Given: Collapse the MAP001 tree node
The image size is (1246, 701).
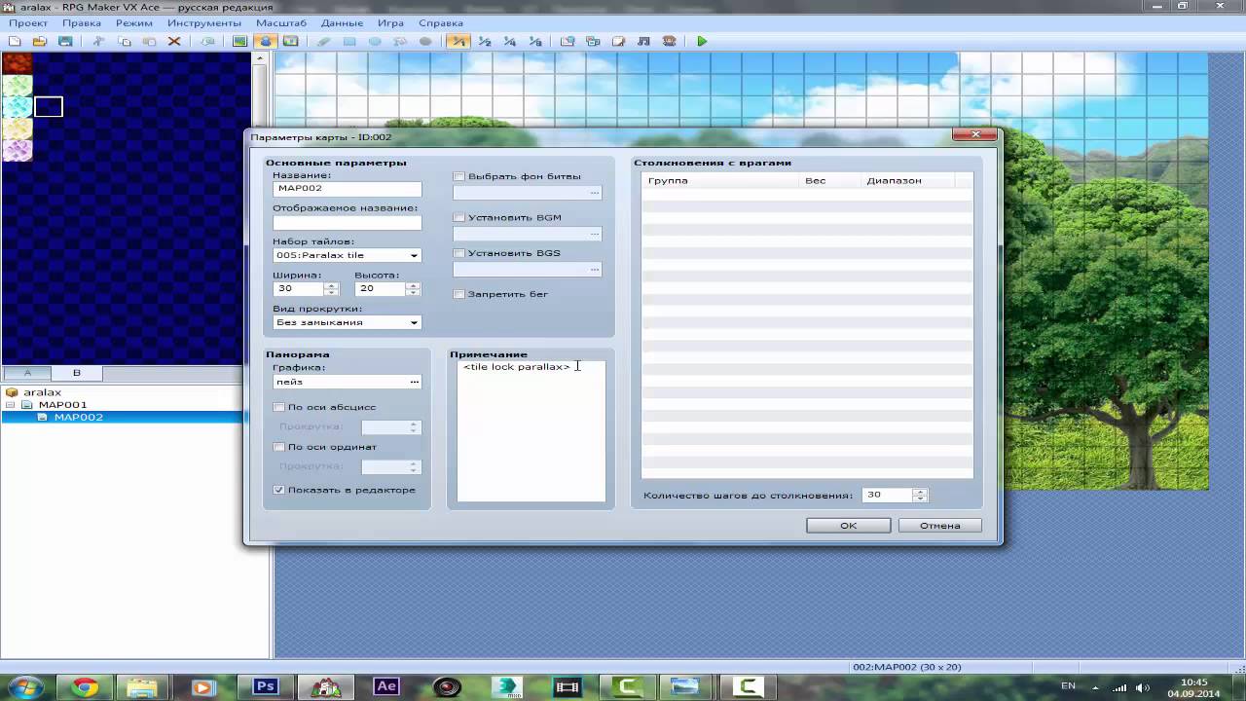Looking at the screenshot, I should point(11,404).
